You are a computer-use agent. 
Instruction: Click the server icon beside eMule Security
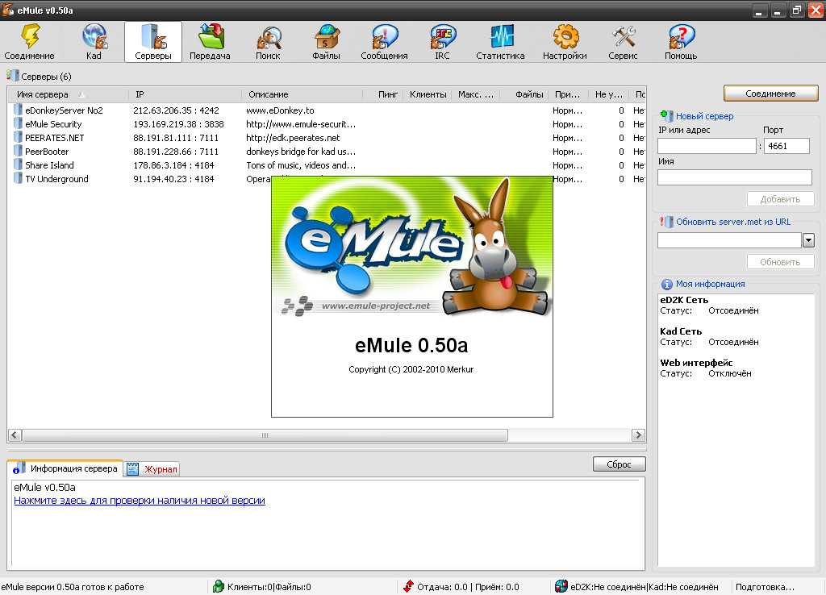point(18,123)
